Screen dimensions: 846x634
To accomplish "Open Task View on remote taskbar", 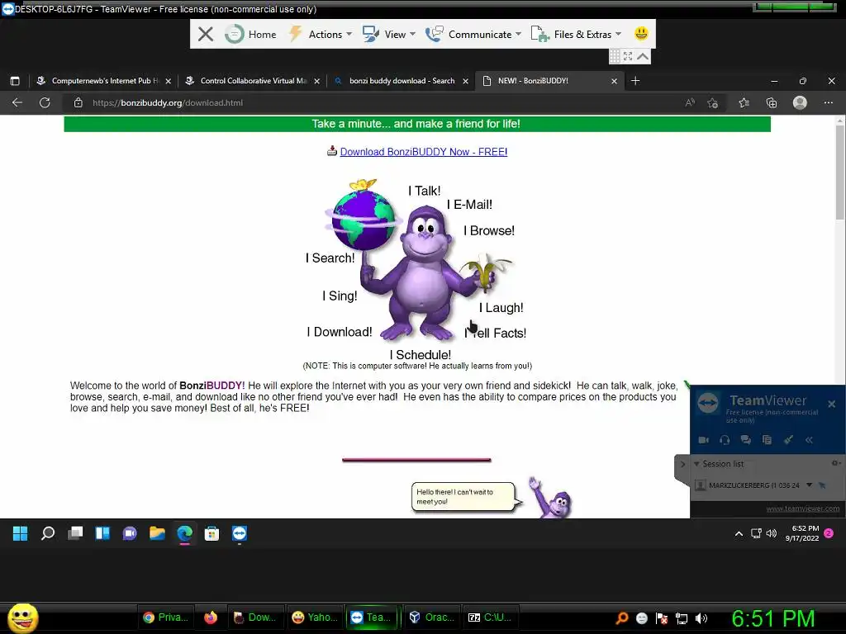I will [75, 533].
